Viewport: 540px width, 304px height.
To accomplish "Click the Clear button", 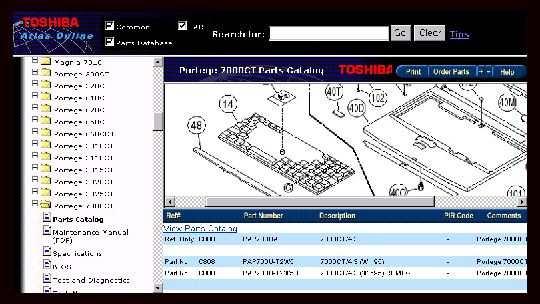I will tap(429, 33).
